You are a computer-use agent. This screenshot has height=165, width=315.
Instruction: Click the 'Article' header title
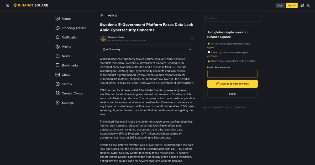click(113, 15)
